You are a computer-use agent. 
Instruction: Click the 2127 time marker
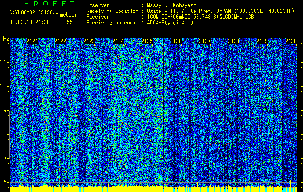(x=205, y=41)
